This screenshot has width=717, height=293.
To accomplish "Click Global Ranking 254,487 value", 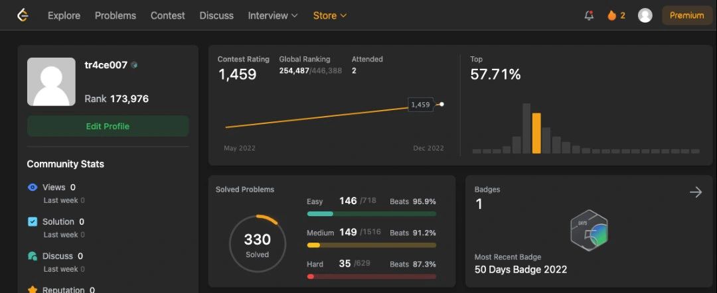I will click(x=294, y=71).
